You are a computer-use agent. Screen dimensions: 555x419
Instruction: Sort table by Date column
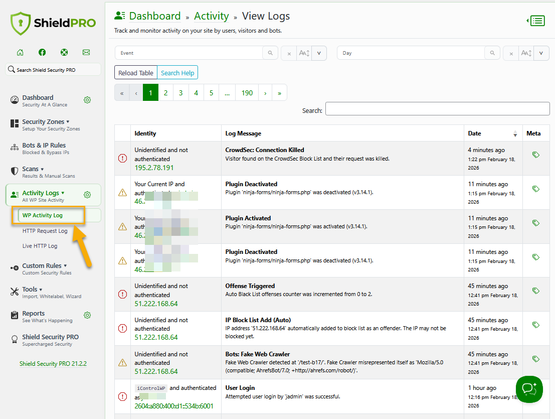tap(493, 133)
